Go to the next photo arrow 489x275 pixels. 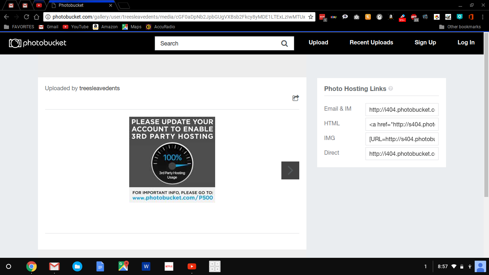[x=290, y=170]
